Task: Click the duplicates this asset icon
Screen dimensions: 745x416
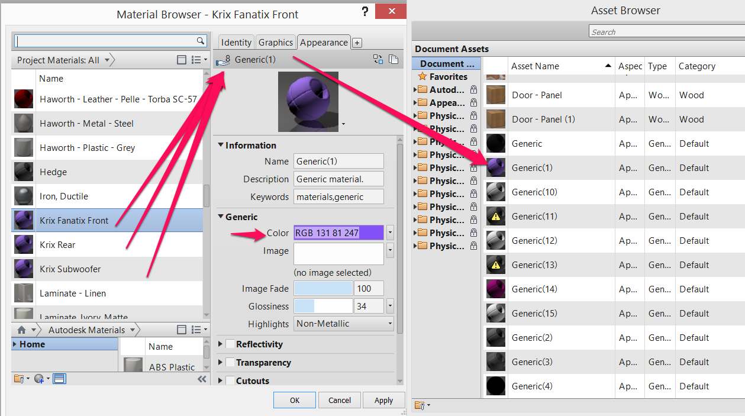Action: point(394,60)
